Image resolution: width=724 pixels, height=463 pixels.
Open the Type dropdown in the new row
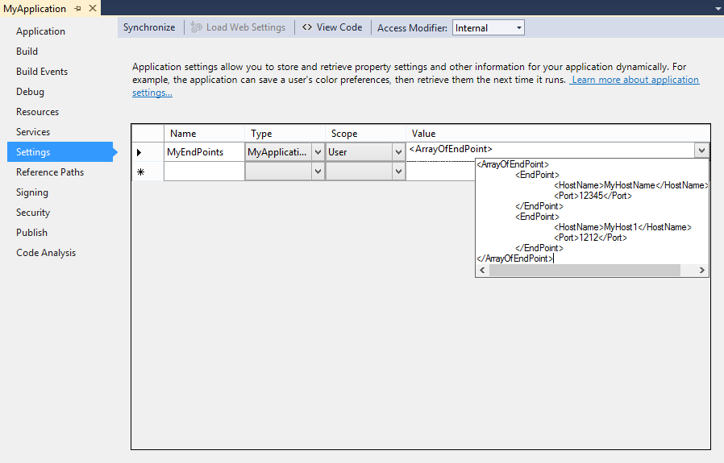coord(318,172)
